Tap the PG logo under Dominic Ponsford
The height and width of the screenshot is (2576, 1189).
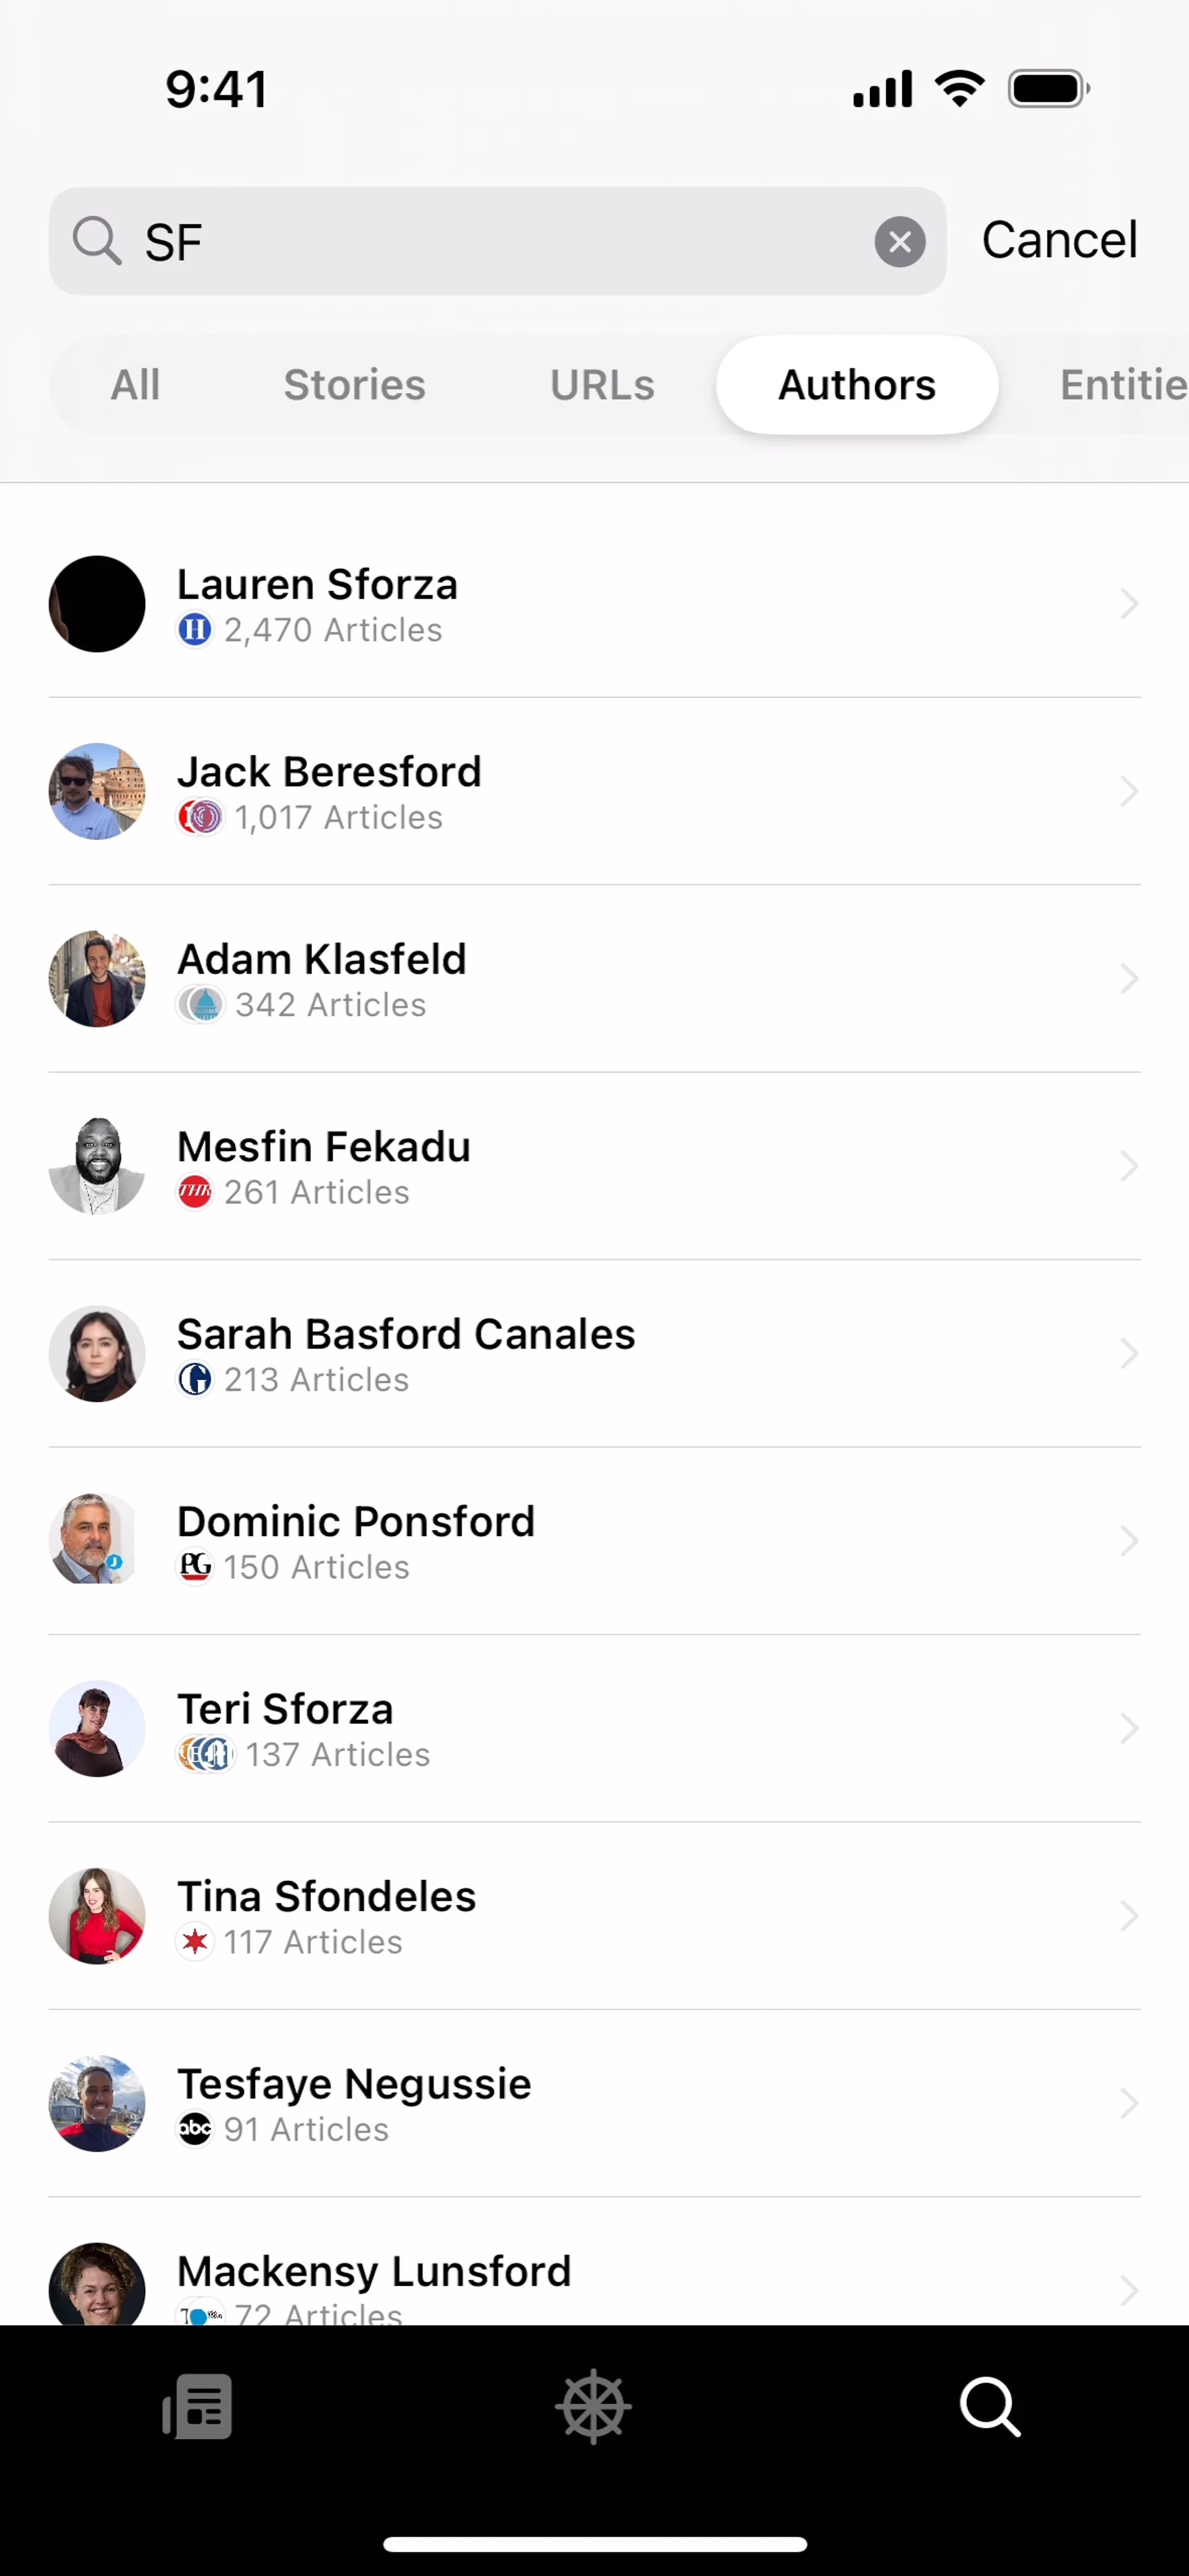pyautogui.click(x=195, y=1567)
